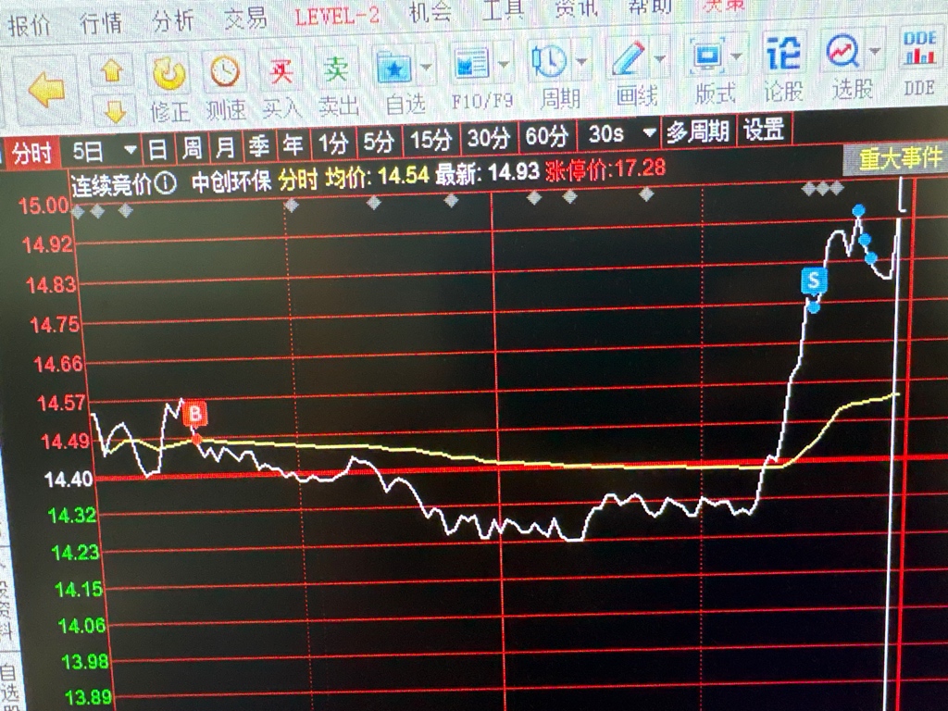Click the 最新: 14.93 value
The image size is (948, 711).
[x=487, y=173]
